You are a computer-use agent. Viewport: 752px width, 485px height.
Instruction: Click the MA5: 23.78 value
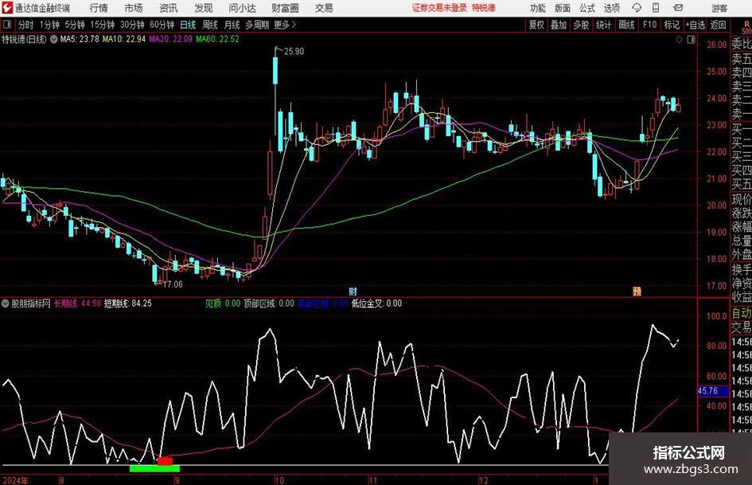(x=80, y=39)
